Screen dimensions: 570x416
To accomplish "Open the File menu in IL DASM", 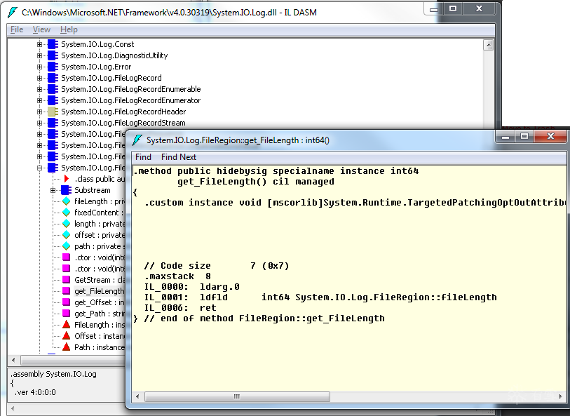I will coord(17,29).
